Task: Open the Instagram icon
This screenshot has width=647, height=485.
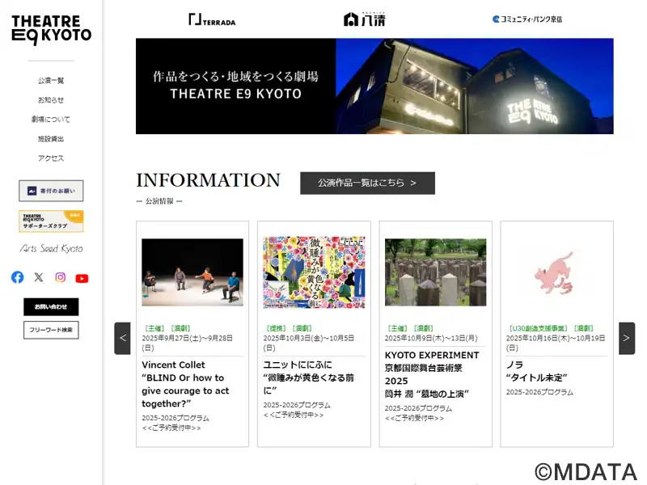Action: point(60,277)
